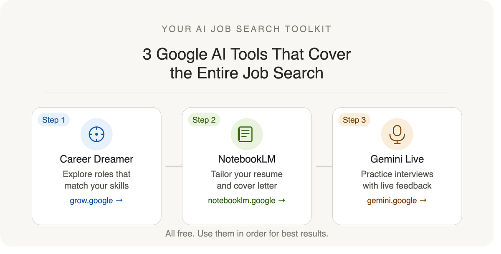The height and width of the screenshot is (254, 501).
Task: Click the arrow after gemini.google
Action: 423,201
